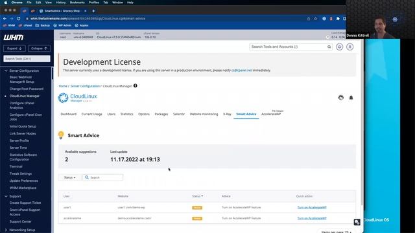Turn on AccelerateWP for accelerateme

tap(312, 218)
